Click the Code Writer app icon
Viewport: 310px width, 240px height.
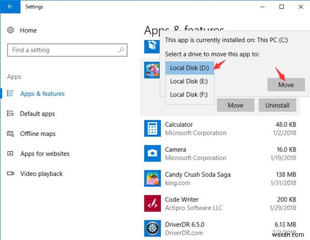coord(152,203)
